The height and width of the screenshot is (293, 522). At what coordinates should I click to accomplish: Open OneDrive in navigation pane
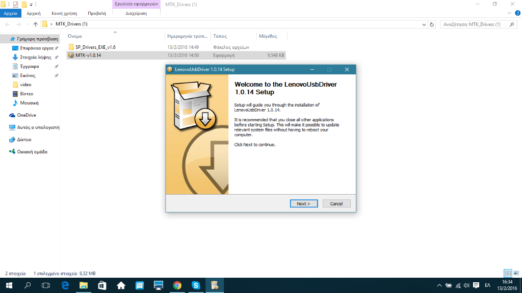[27, 115]
